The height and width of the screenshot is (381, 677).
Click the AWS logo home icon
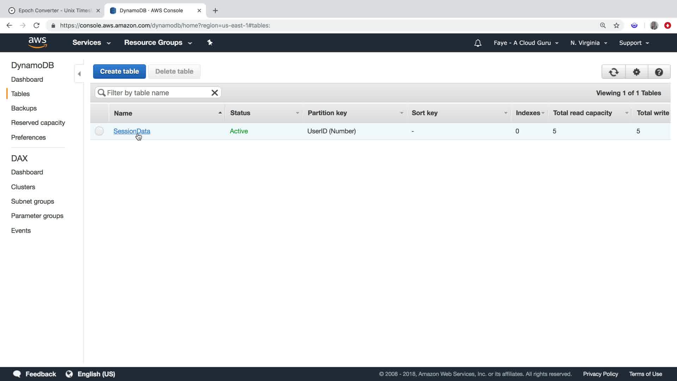pos(37,42)
